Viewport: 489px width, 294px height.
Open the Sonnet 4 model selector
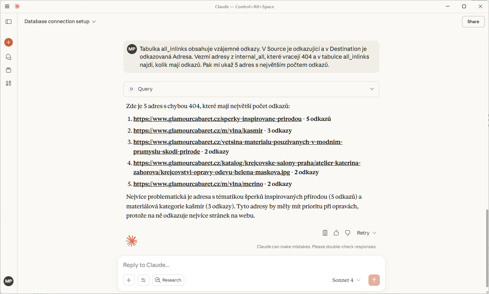point(346,280)
